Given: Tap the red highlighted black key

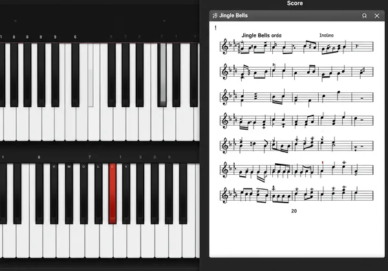Looking at the screenshot, I should pyautogui.click(x=113, y=194).
